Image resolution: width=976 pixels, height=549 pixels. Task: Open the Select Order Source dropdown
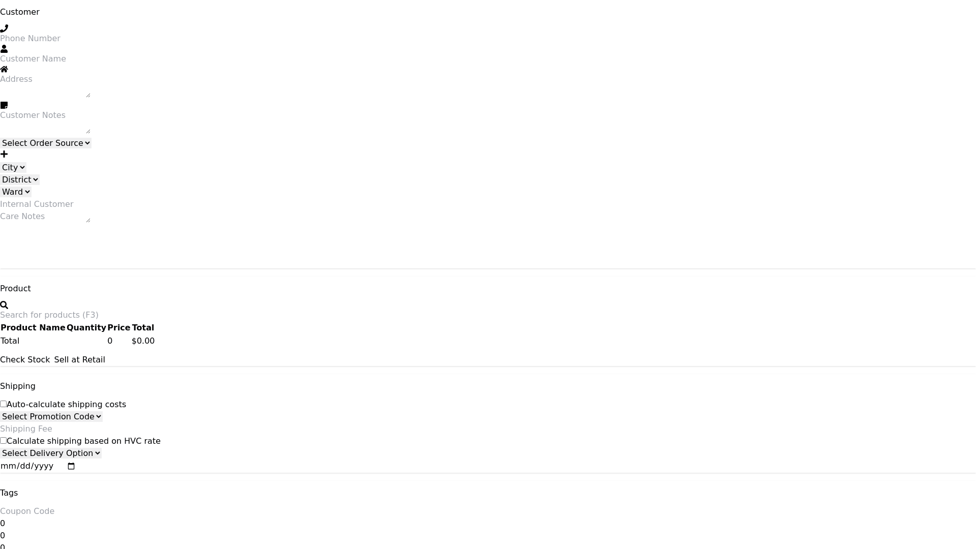pyautogui.click(x=46, y=143)
